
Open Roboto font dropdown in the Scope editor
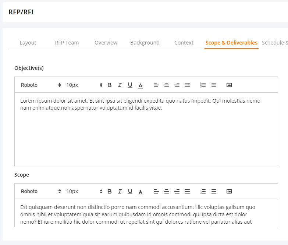click(x=41, y=191)
